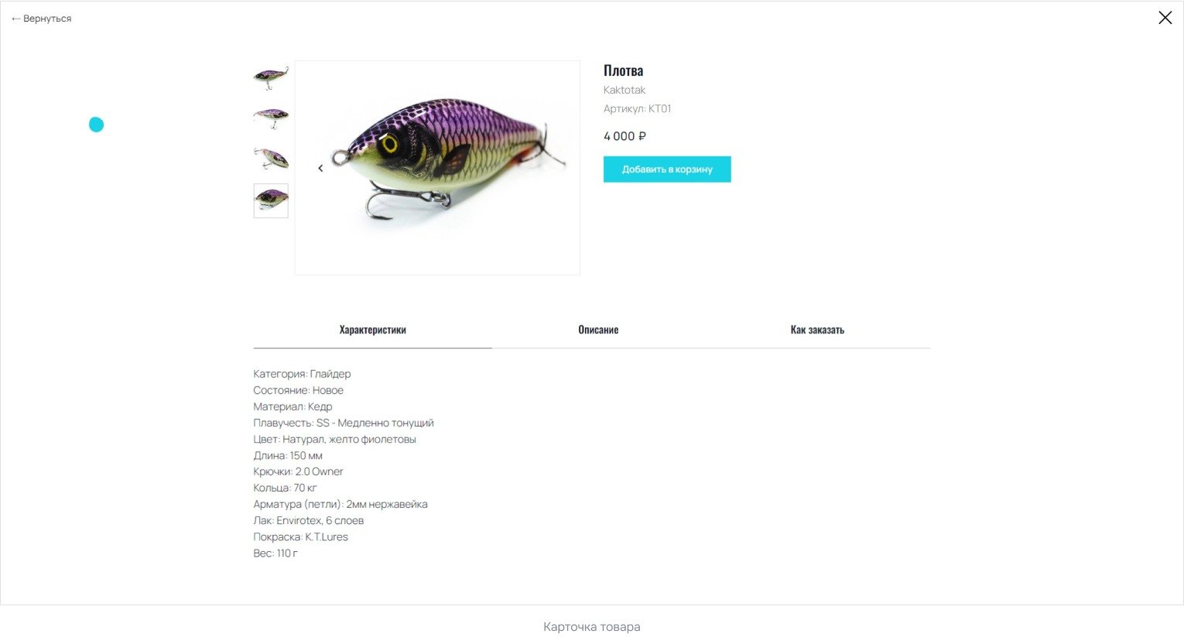This screenshot has width=1184, height=637.
Task: Switch to the Характеристики tab
Action: pos(372,330)
